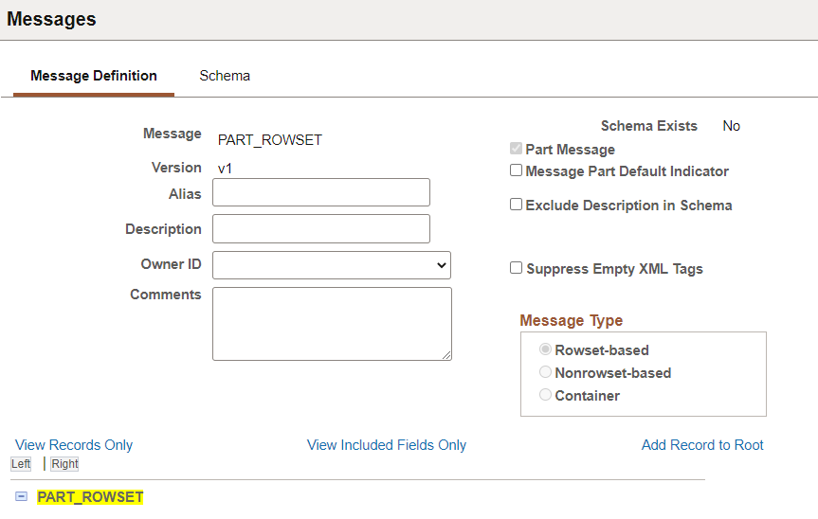Image resolution: width=818 pixels, height=519 pixels.
Task: Click Add Record to Root link
Action: pos(702,445)
